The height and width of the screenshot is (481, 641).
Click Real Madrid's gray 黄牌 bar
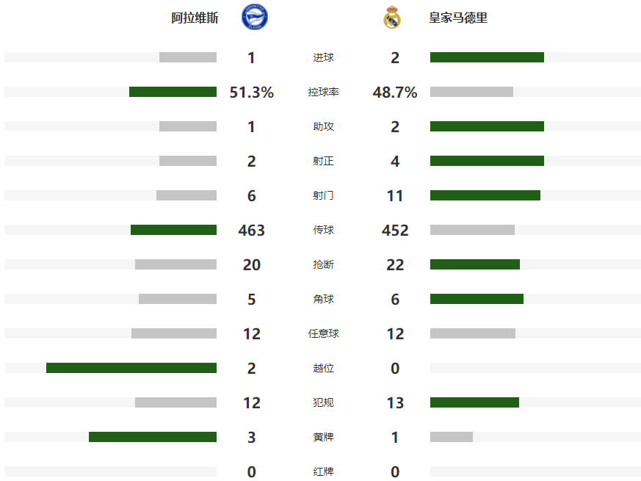click(451, 437)
